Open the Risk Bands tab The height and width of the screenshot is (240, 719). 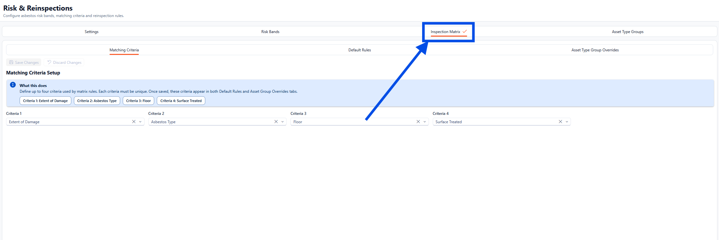[270, 32]
